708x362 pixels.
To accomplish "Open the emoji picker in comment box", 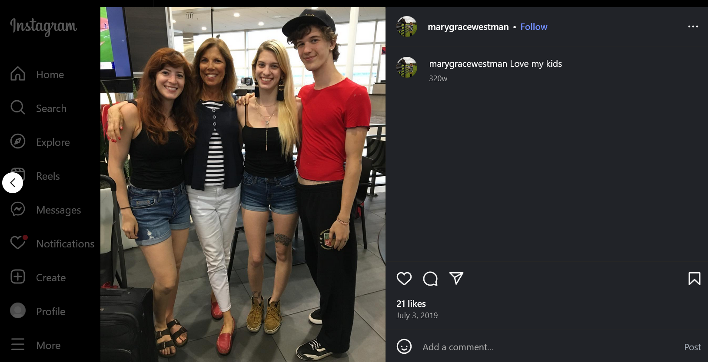I will (x=404, y=346).
